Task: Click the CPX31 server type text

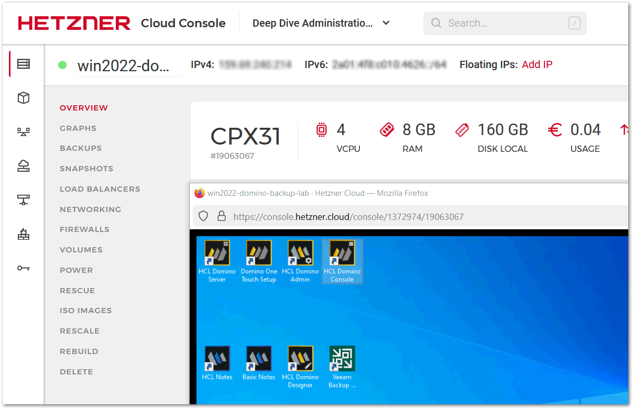Action: coord(246,137)
